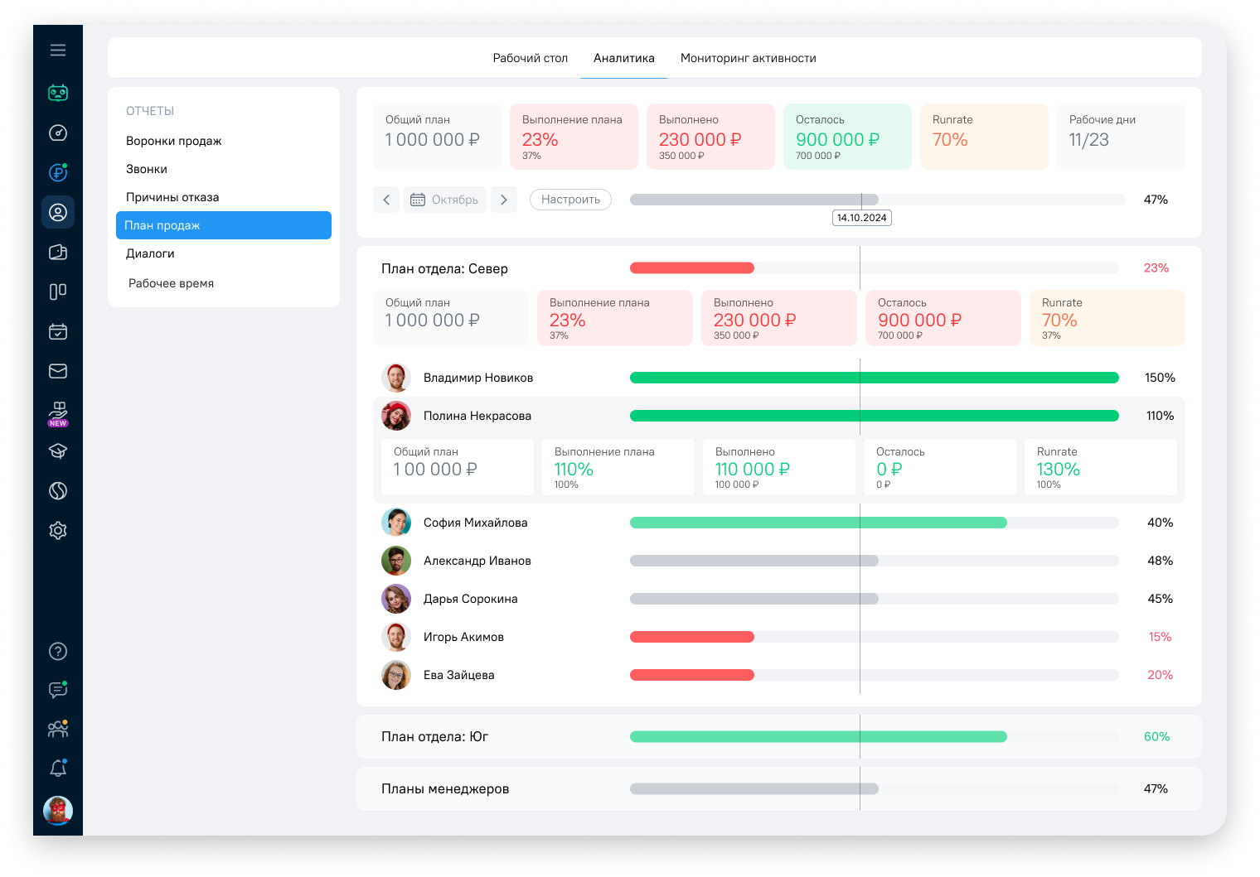The width and height of the screenshot is (1260, 877).
Task: Open the graduation cap training icon
Action: (x=58, y=451)
